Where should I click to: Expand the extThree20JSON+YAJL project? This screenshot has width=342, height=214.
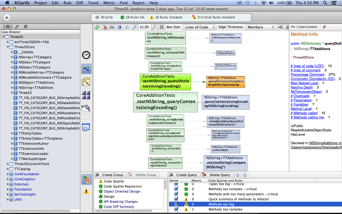pos(8,42)
